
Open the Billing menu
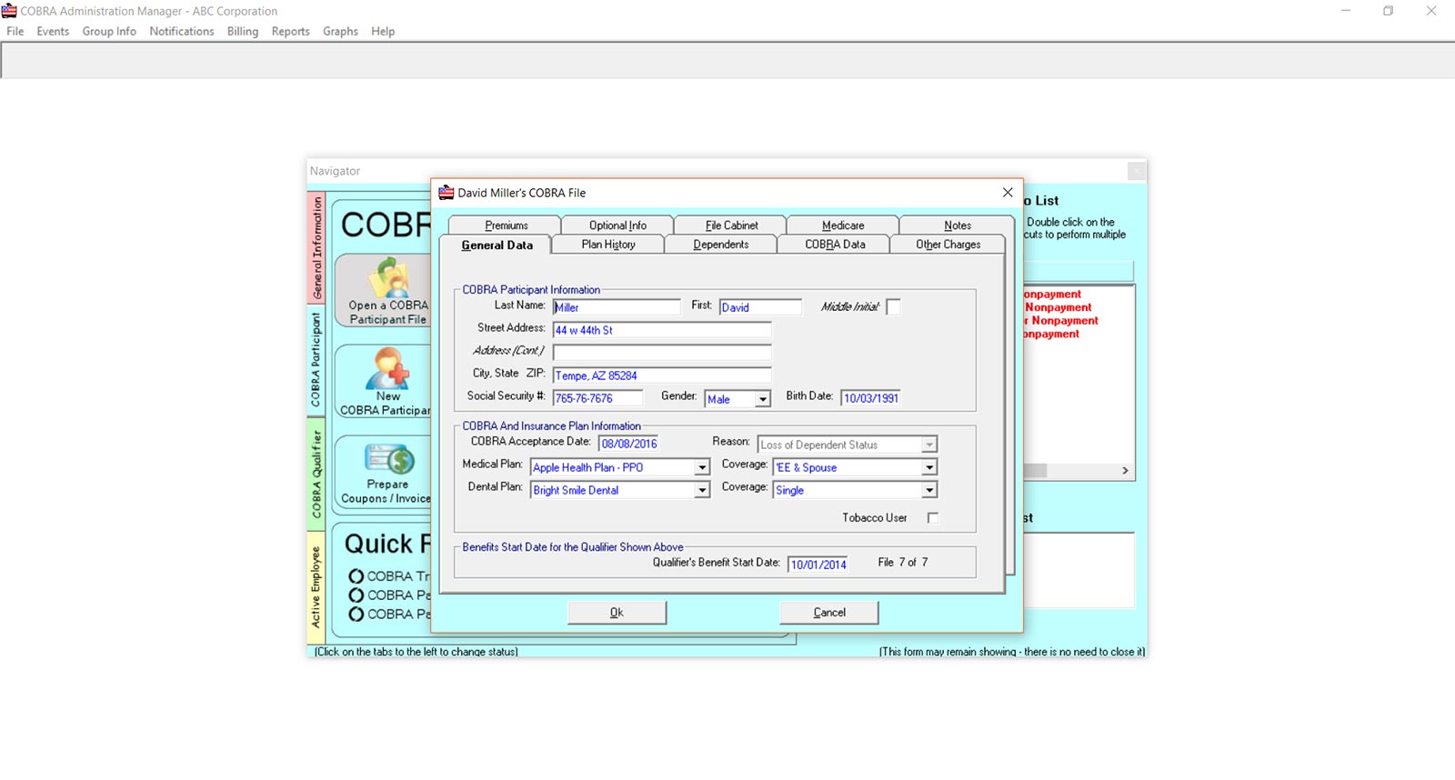point(242,31)
